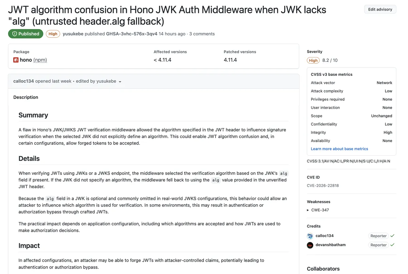Click the green checkmark beside calloc134's Reporter badge
Screen dimensions: 408x274
pyautogui.click(x=392, y=236)
